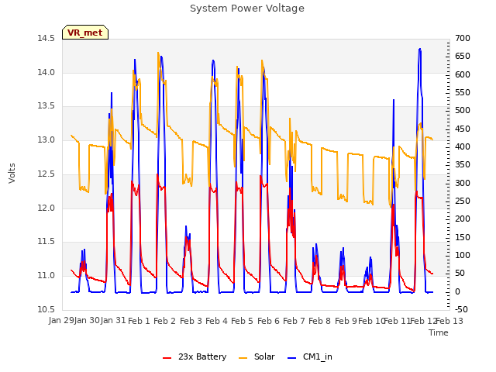496x372 pixels.
Task: Click the 650 right-axis value
Action: click(x=463, y=57)
